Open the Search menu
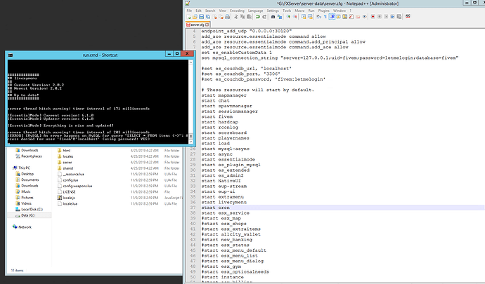485x284 pixels. [210, 11]
